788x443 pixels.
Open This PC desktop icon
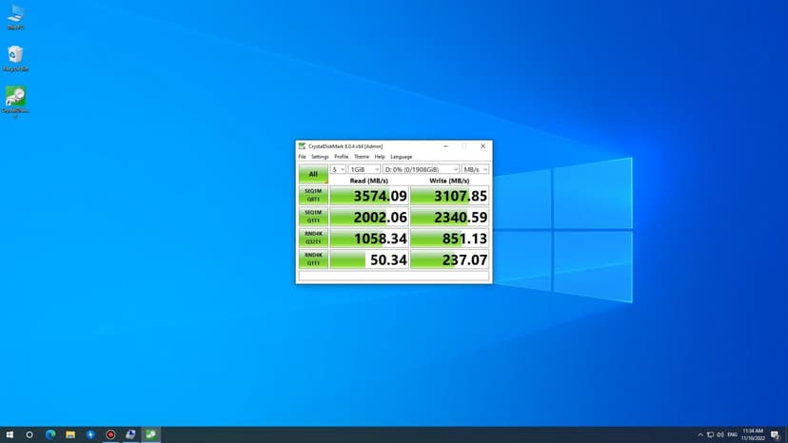[15, 16]
